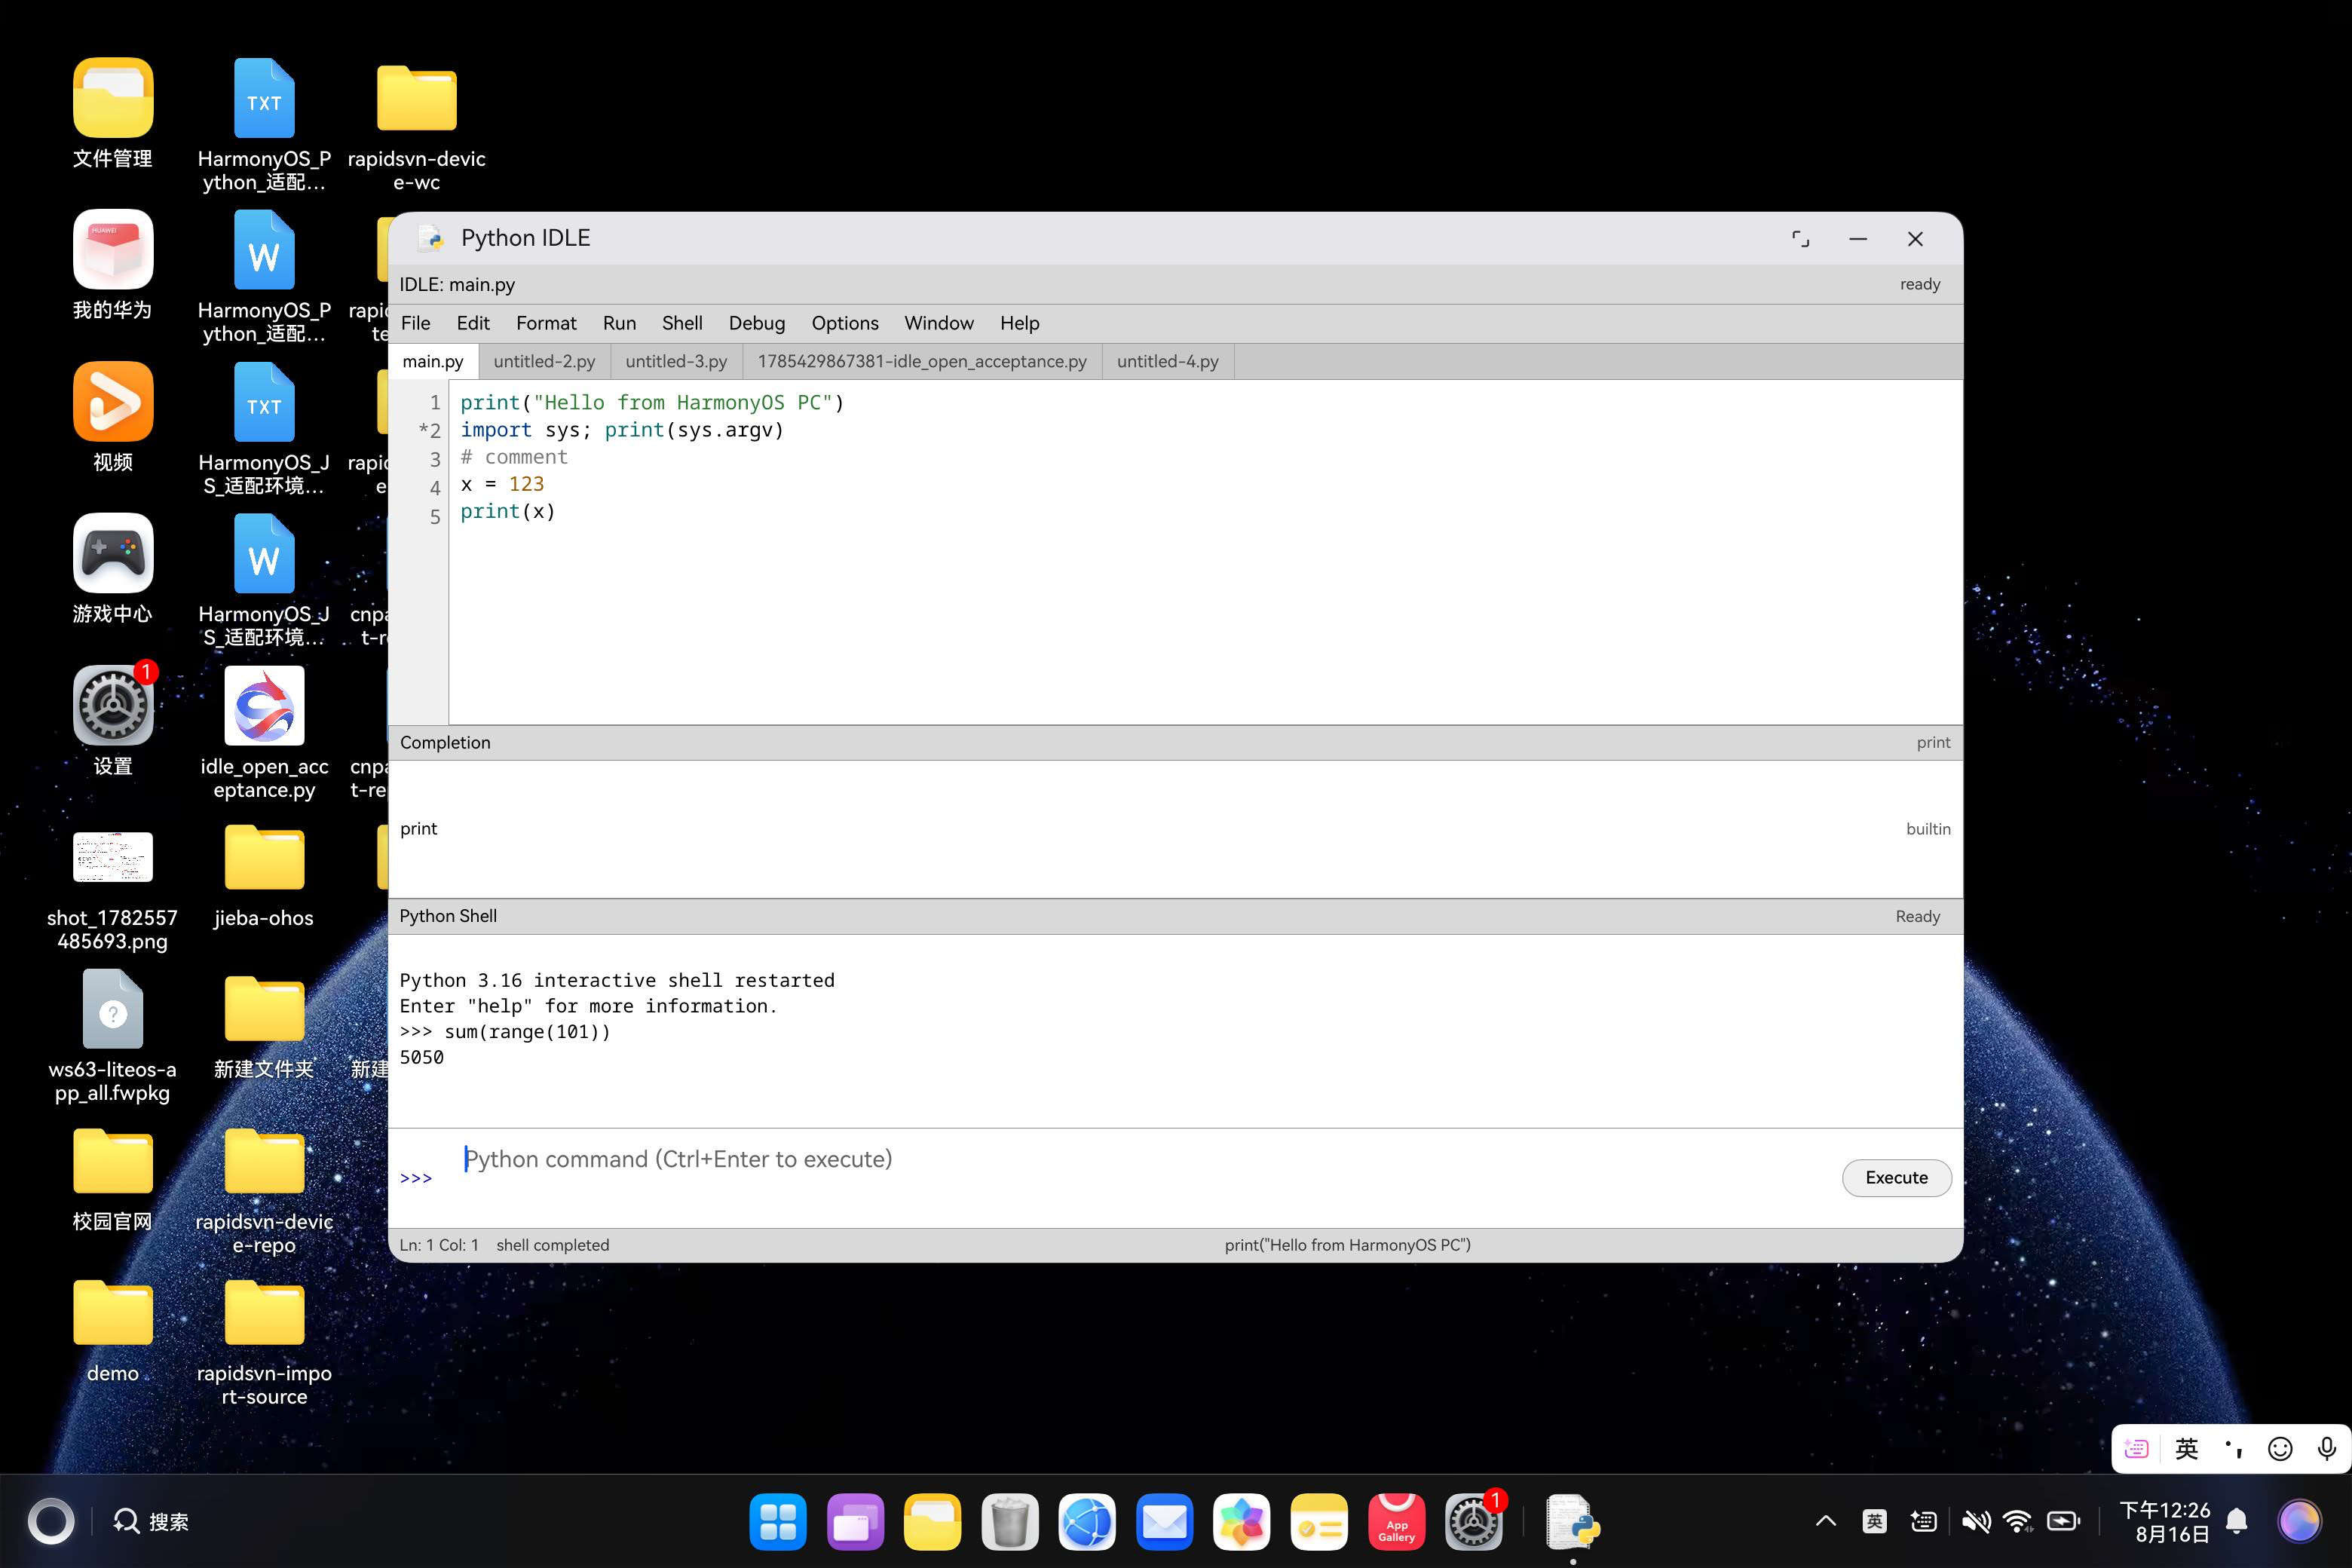Open the Run menu
The width and height of the screenshot is (2352, 1568).
(619, 323)
